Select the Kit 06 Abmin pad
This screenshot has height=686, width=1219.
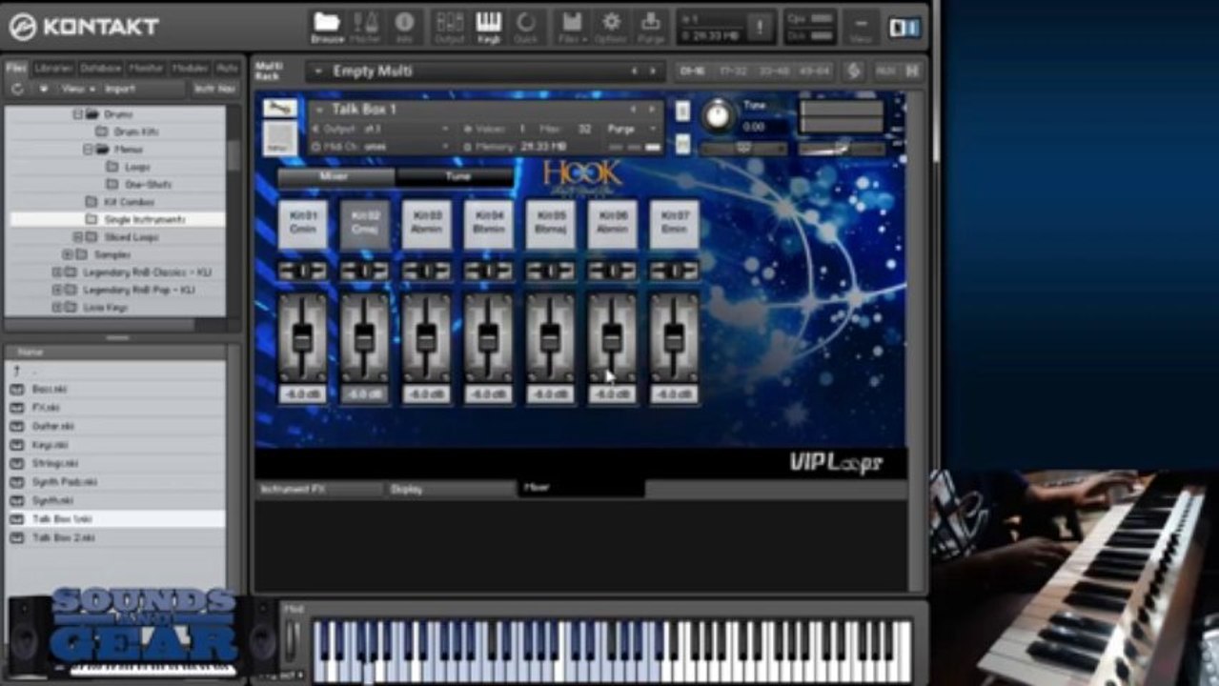pos(612,224)
